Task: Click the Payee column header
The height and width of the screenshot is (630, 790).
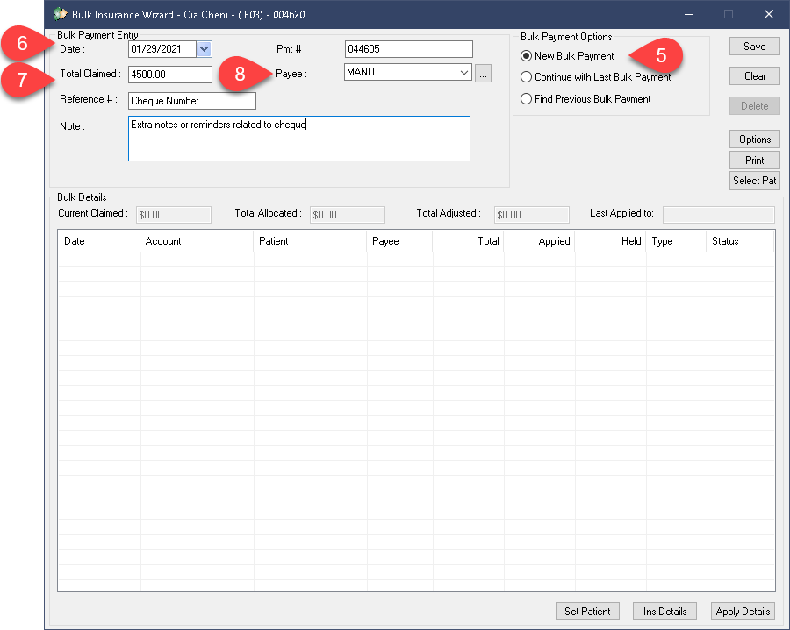Action: (399, 241)
